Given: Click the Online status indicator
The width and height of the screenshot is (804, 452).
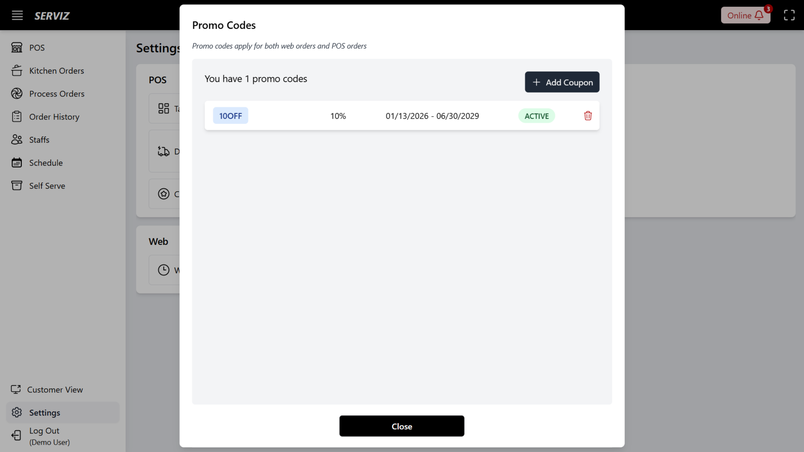Looking at the screenshot, I should 739,15.
